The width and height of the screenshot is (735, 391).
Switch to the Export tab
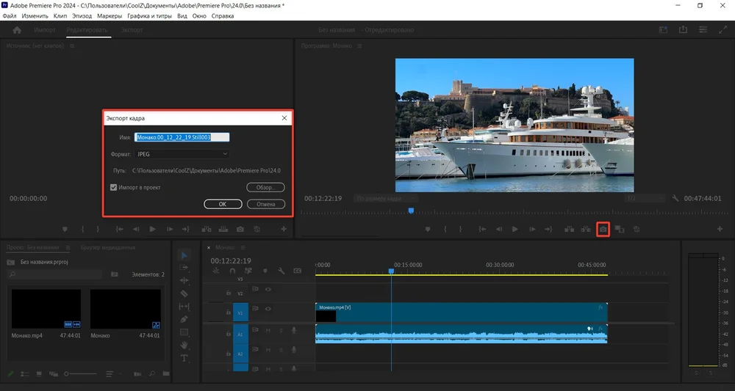coord(132,30)
